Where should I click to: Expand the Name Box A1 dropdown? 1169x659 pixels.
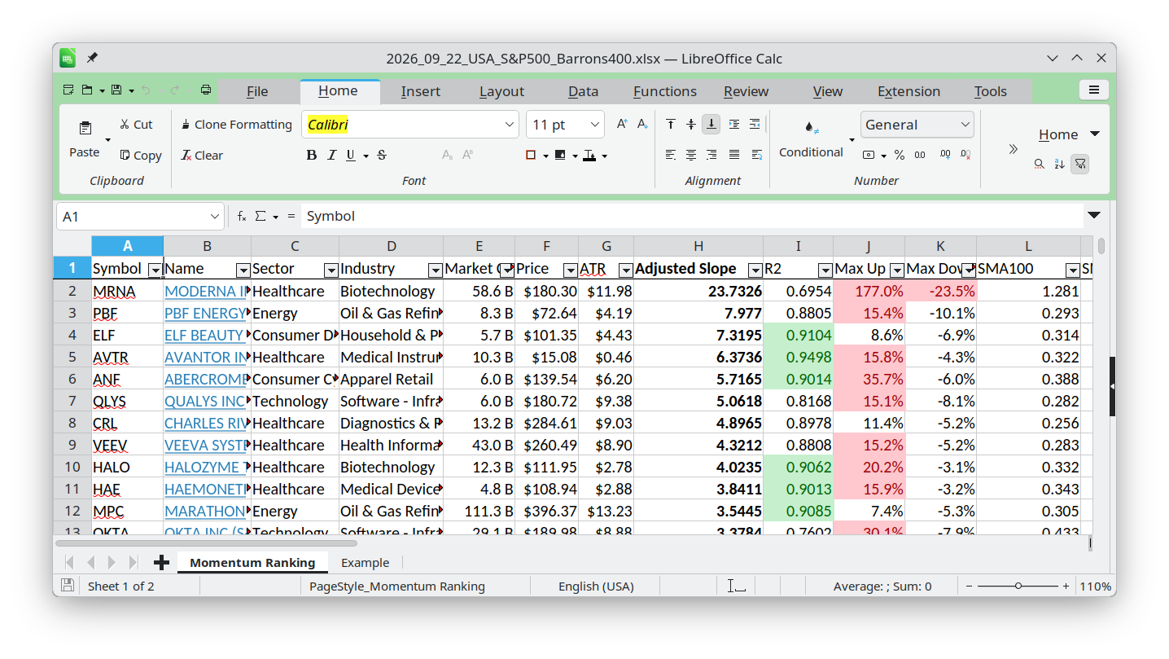[x=215, y=217]
